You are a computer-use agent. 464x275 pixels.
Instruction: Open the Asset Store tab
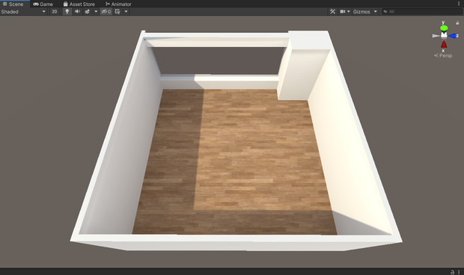pos(79,4)
